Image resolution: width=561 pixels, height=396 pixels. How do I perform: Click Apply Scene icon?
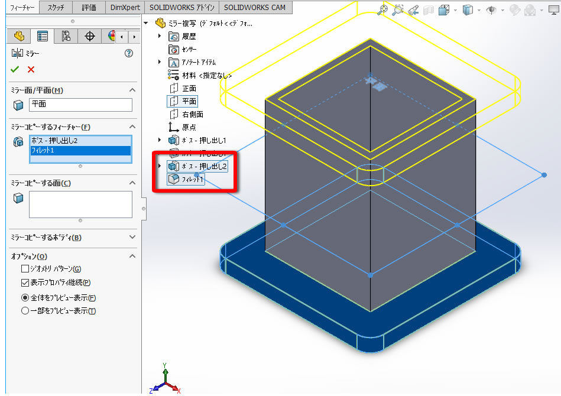pyautogui.click(x=530, y=11)
